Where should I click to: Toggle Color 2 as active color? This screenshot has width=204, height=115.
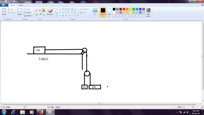pyautogui.click(x=109, y=12)
